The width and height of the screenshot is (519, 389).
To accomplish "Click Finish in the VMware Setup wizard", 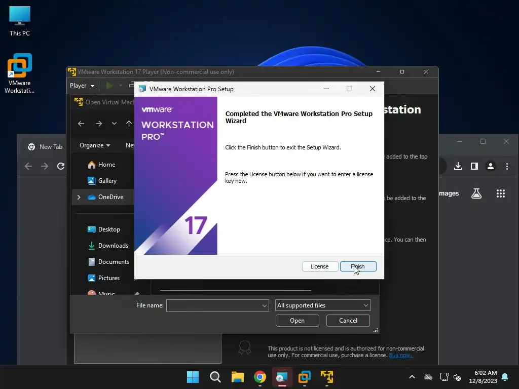I will point(358,266).
